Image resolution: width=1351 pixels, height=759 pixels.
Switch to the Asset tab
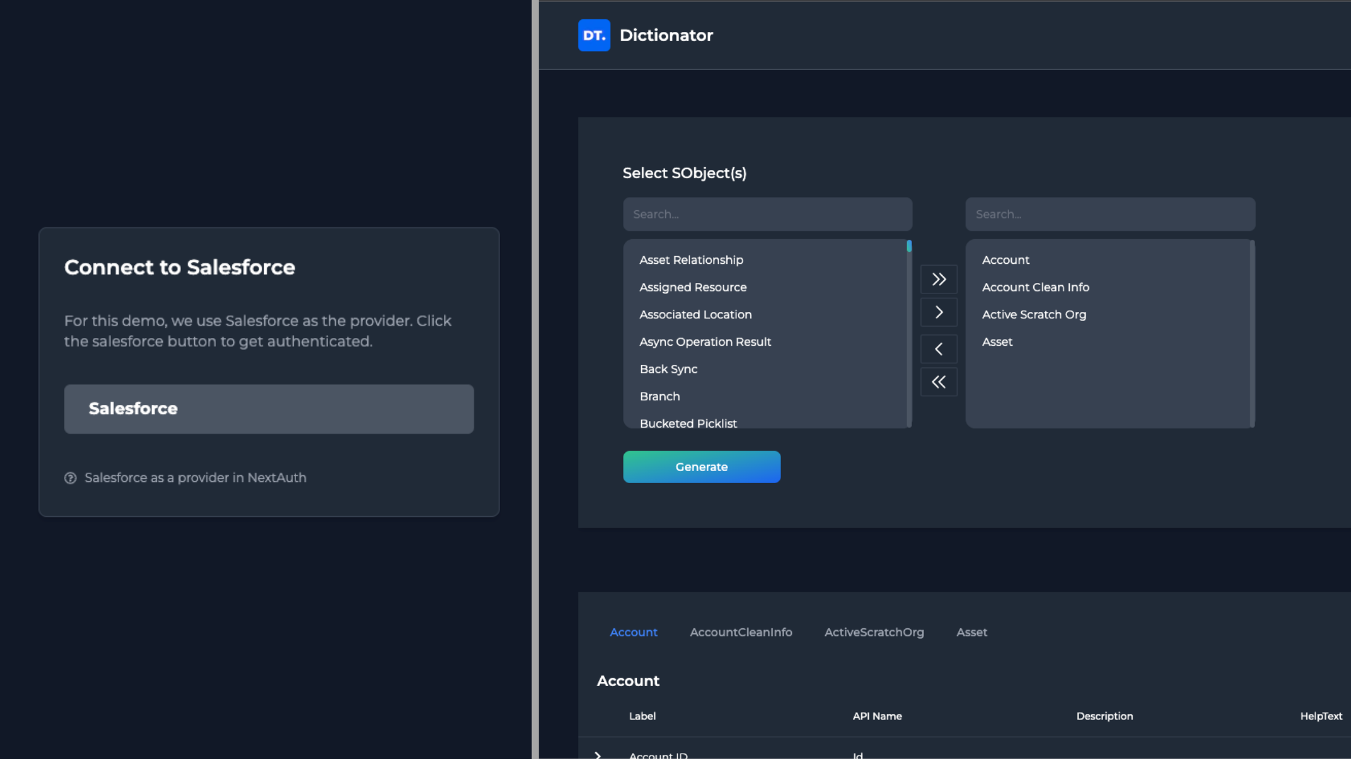coord(972,632)
